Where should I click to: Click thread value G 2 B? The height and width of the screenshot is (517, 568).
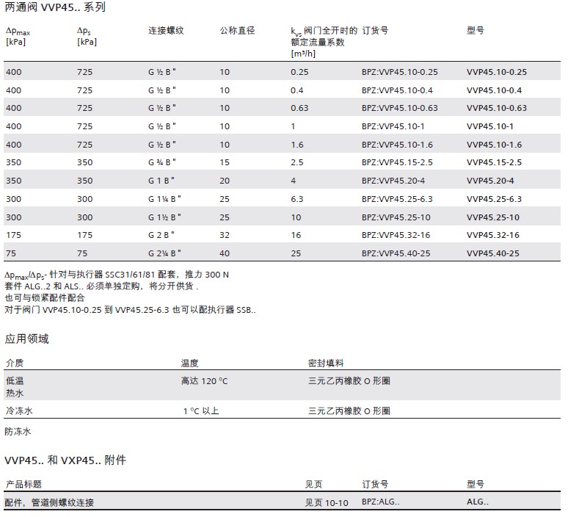(161, 235)
